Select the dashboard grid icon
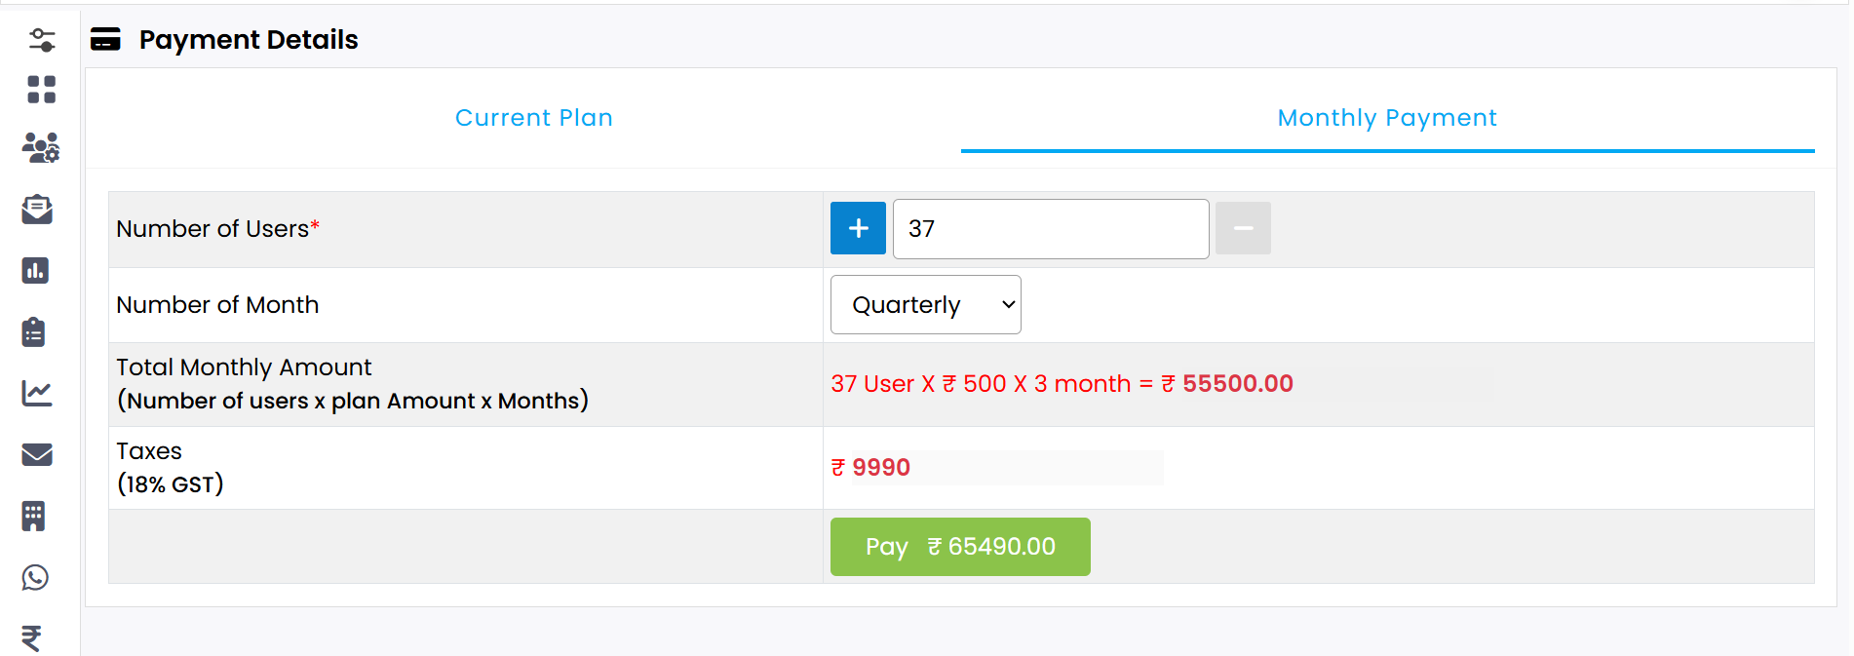This screenshot has height=656, width=1854. (40, 89)
